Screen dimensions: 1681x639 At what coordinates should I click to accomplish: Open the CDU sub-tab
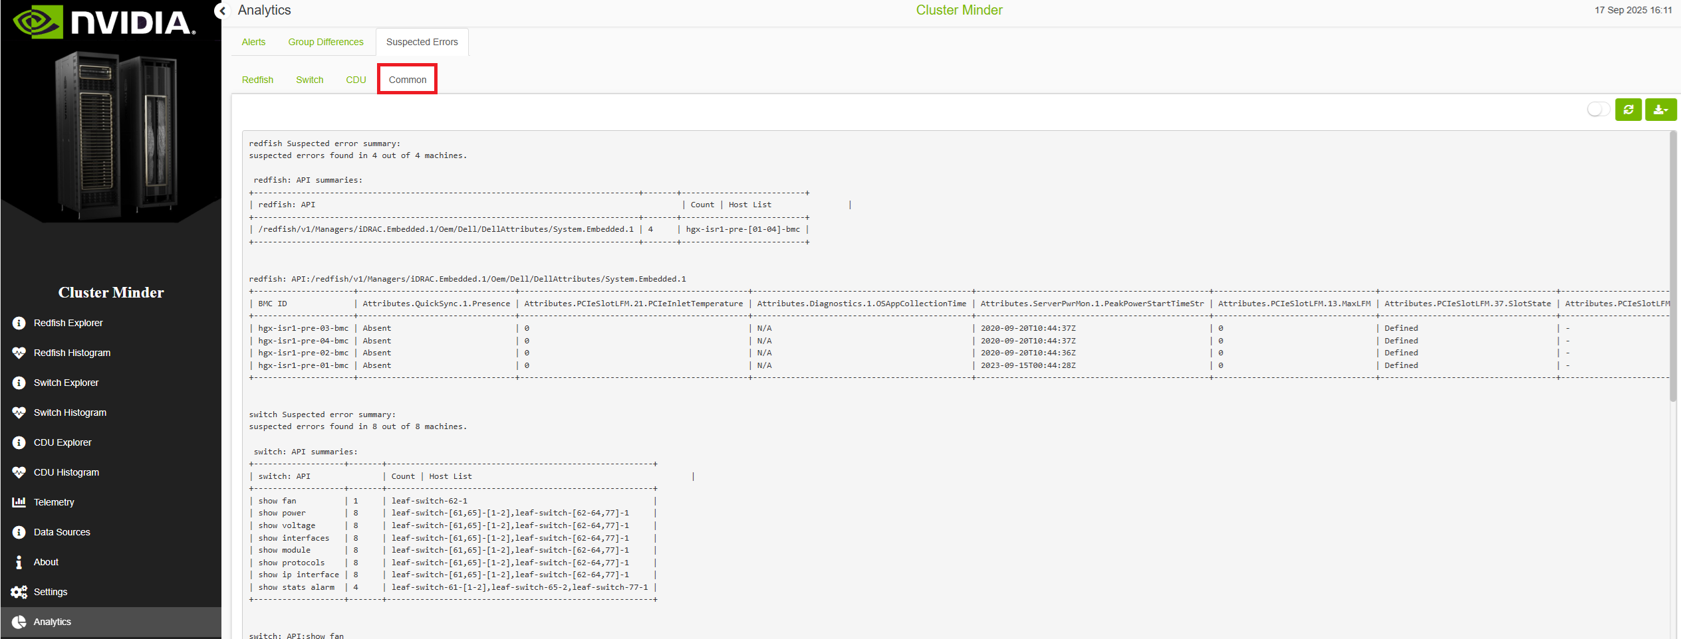[x=356, y=80]
